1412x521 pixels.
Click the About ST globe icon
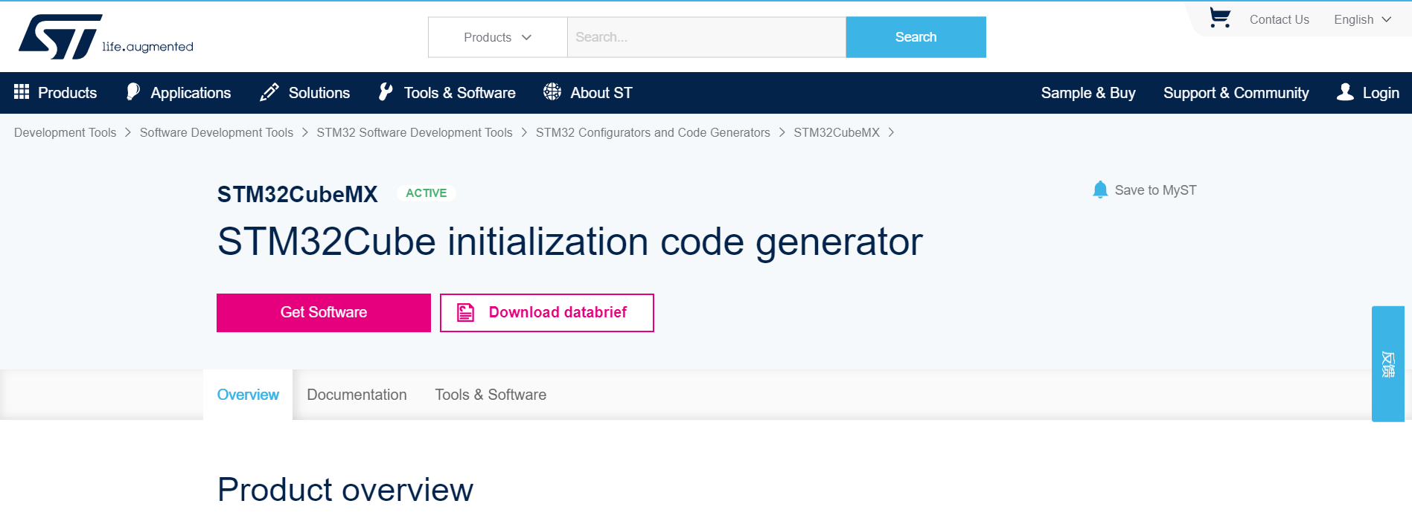[x=552, y=91]
